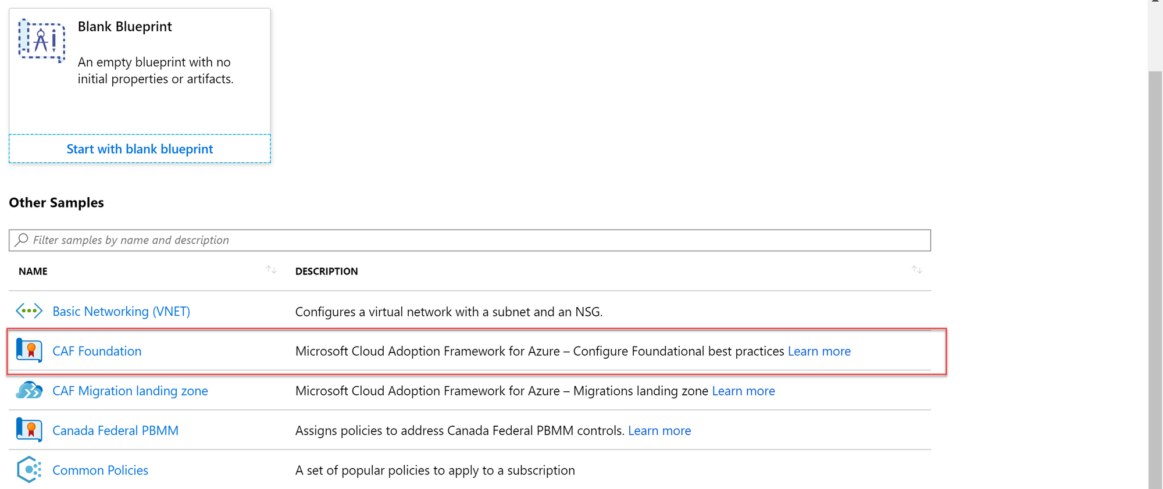The width and height of the screenshot is (1163, 489).
Task: Click the vertical scrollbar thumb
Action: [x=1155, y=279]
